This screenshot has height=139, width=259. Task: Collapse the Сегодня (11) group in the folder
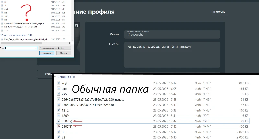pyautogui.click(x=55, y=77)
